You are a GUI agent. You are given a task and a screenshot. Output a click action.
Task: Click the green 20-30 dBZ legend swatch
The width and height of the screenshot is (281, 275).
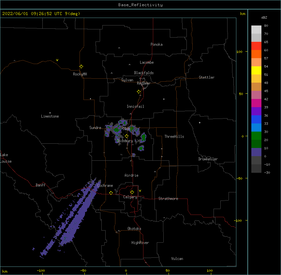coord(256,136)
